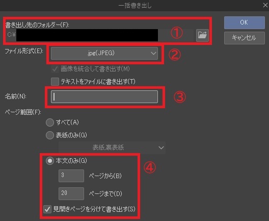Click the ページまで(D) label
The height and width of the screenshot is (221, 269).
[105, 193]
